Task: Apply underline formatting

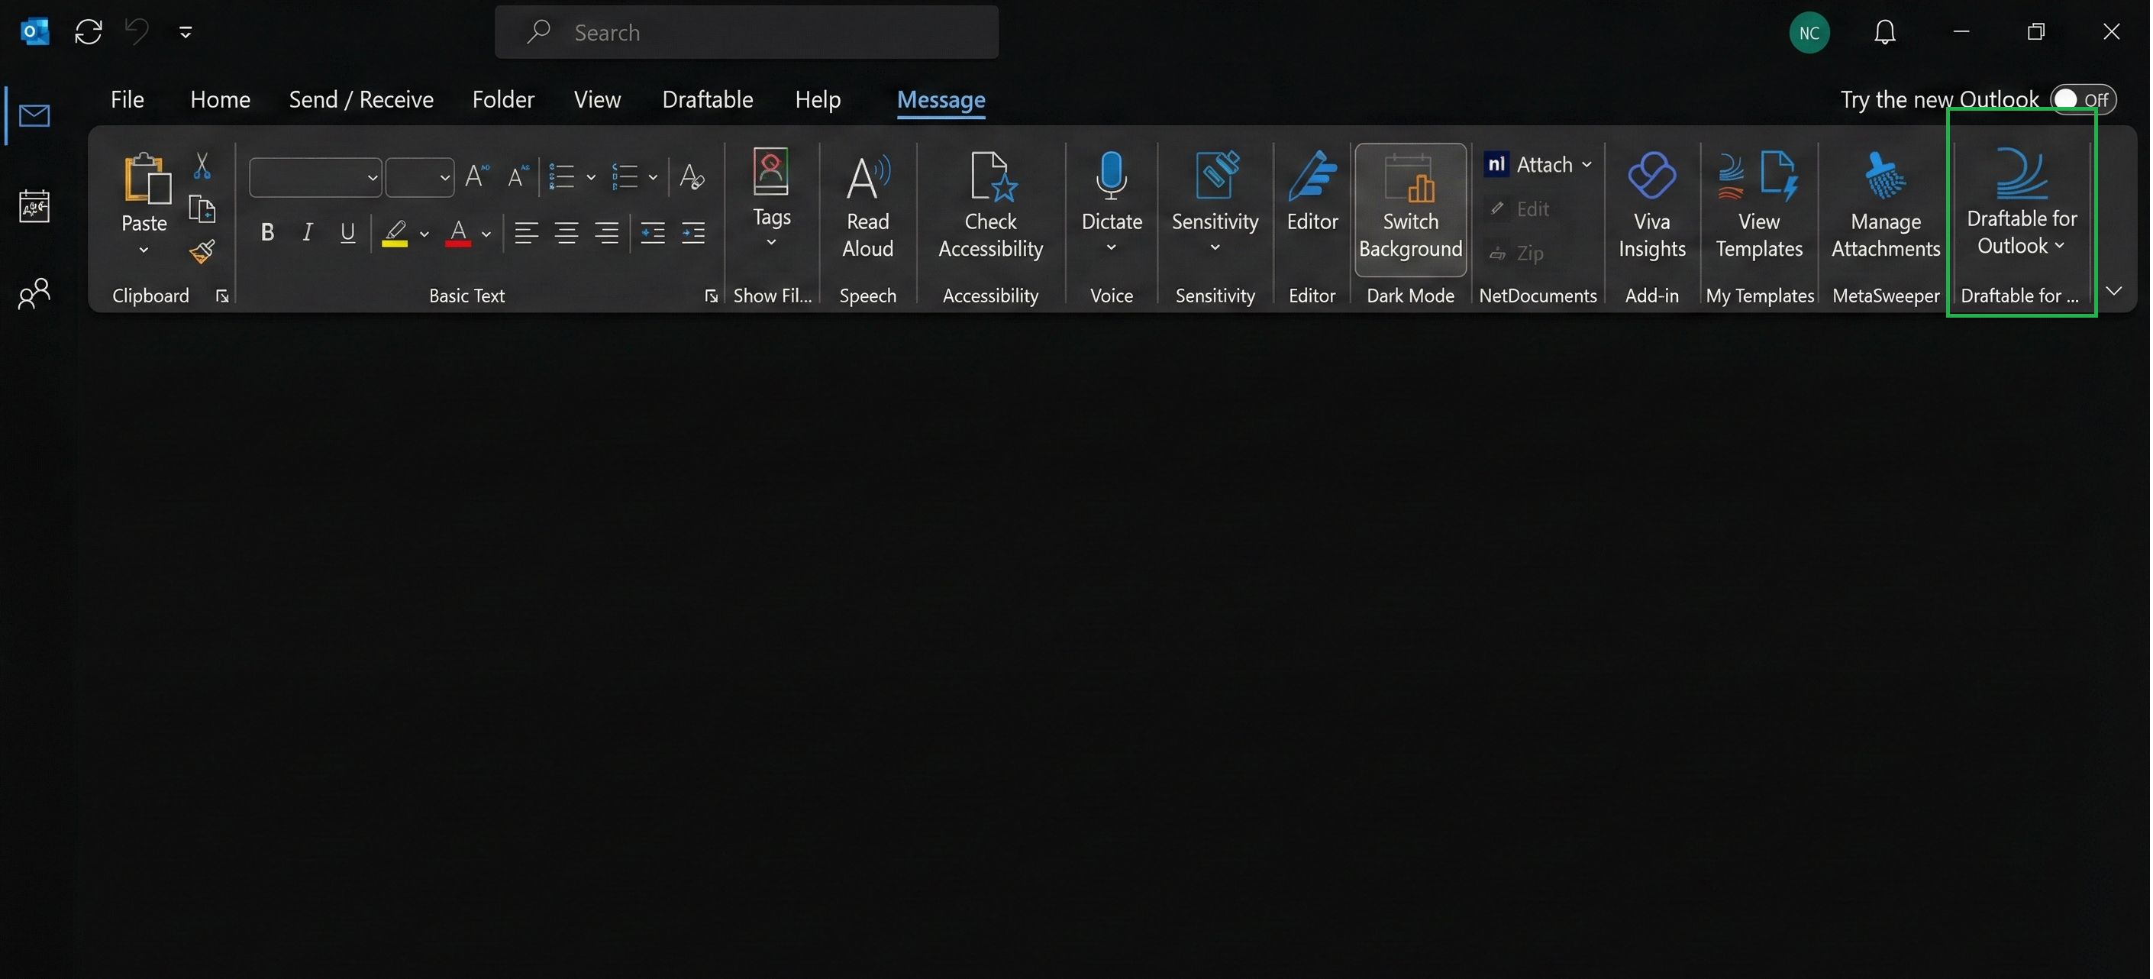Action: (x=348, y=232)
